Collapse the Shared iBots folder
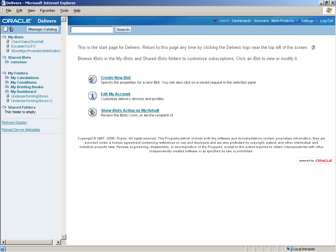The height and width of the screenshot is (252, 336). pyautogui.click(x=4, y=57)
